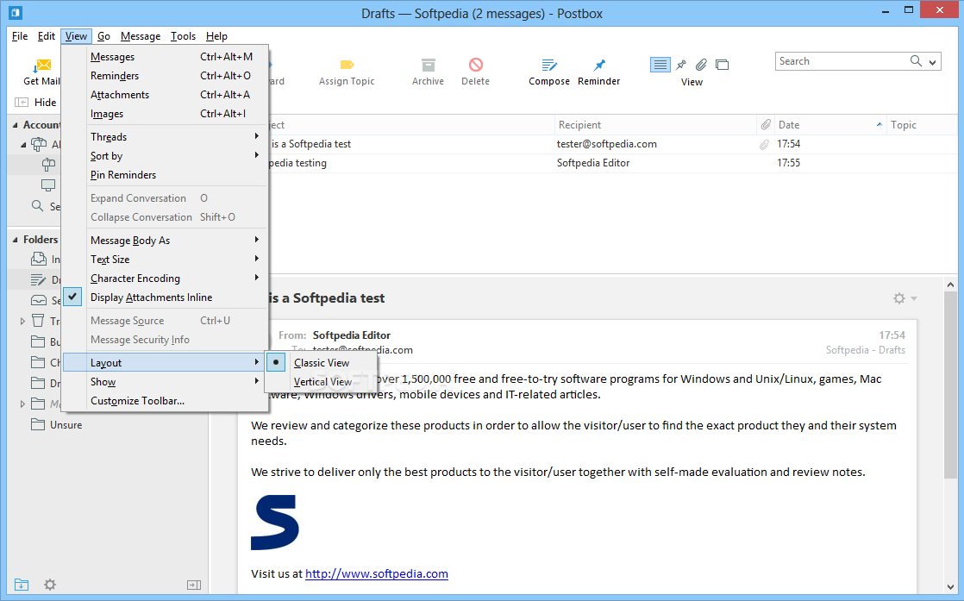This screenshot has height=601, width=964.
Task: Click the collapse sidebar icon at bottom
Action: click(x=194, y=585)
